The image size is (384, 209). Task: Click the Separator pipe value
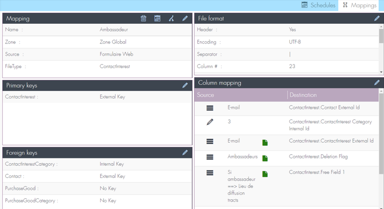[290, 54]
